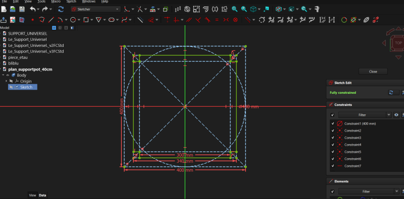
Task: Open Undo history dropdown arrow
Action: coord(38,9)
